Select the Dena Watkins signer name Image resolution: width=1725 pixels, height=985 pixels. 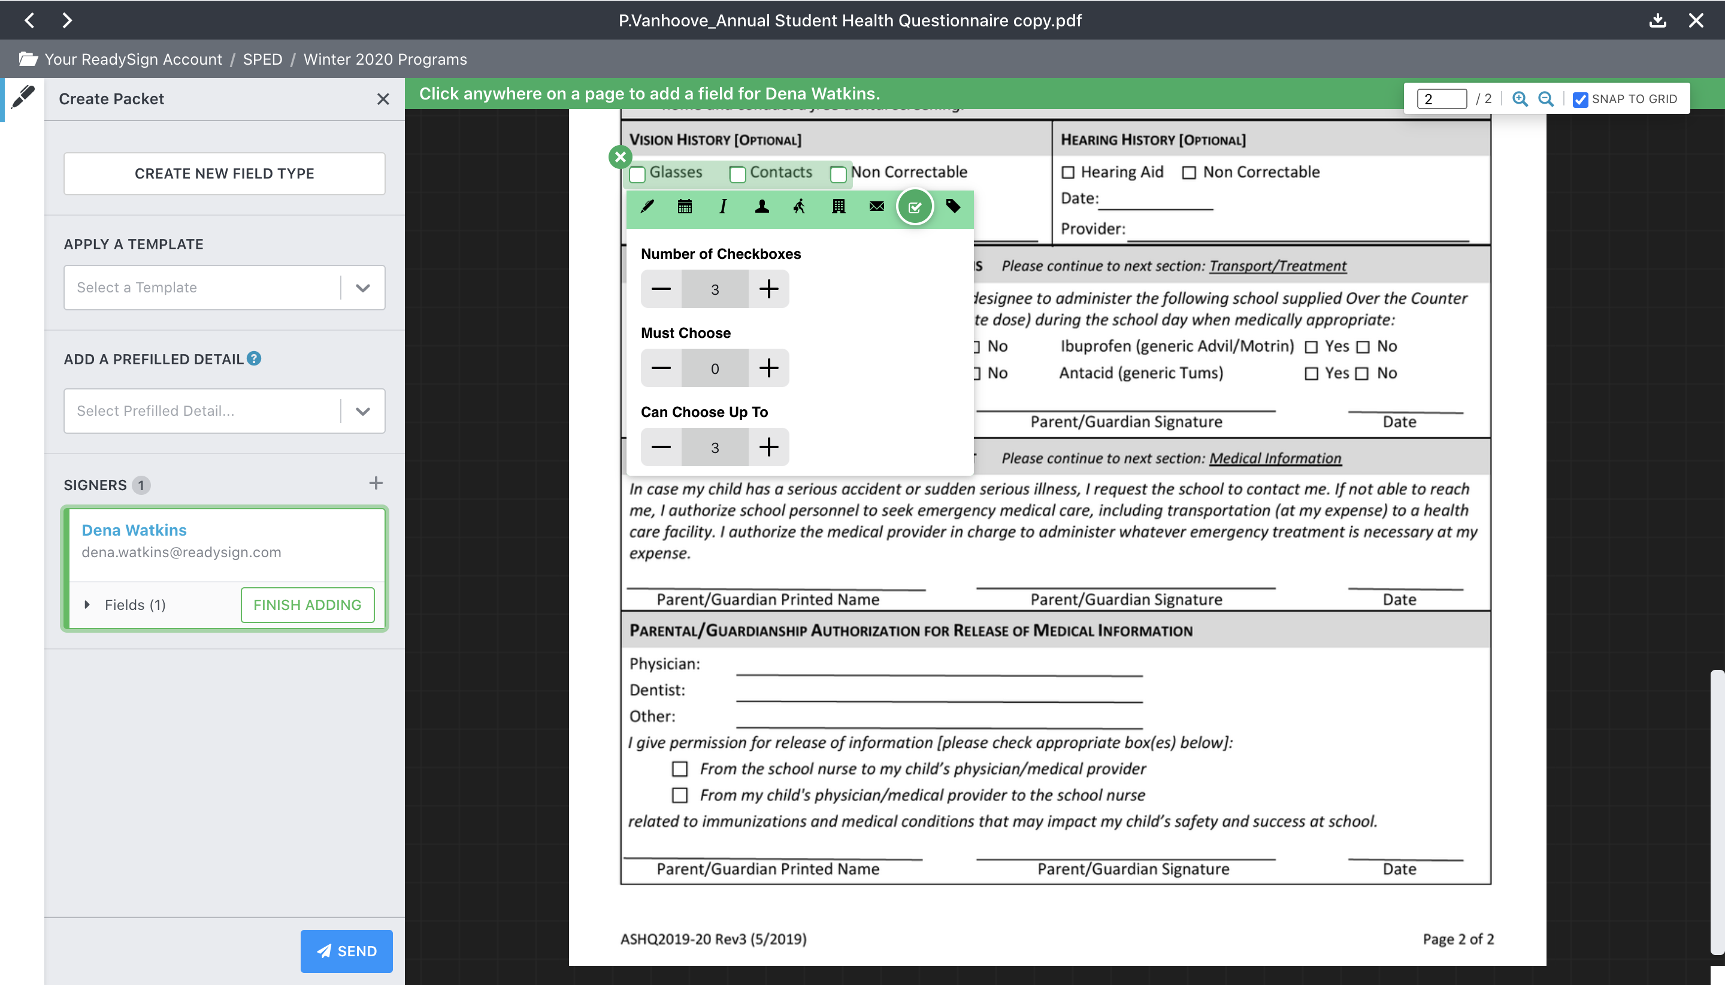click(134, 530)
